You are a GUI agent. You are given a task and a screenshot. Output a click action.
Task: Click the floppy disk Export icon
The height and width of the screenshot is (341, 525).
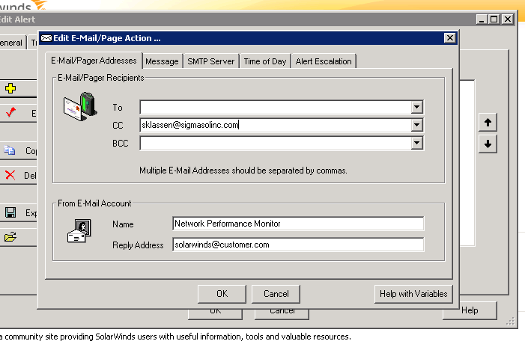pyautogui.click(x=10, y=212)
